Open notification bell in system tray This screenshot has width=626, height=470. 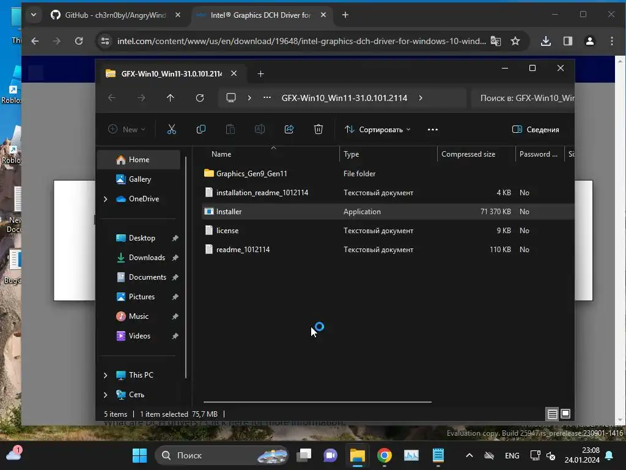[609, 455]
